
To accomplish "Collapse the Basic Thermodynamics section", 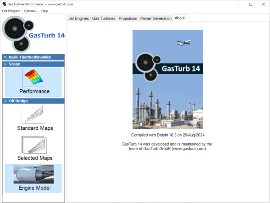I will click(x=33, y=57).
